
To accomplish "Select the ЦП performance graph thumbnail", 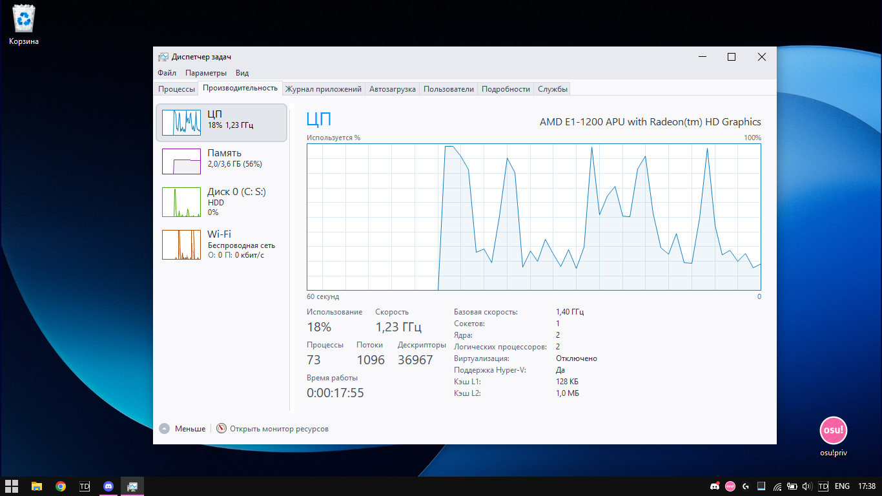I will 181,122.
